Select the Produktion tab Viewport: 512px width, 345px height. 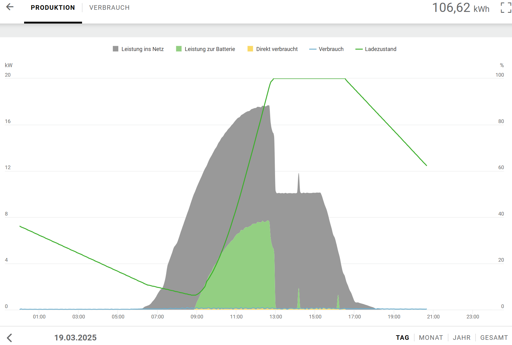[x=53, y=8]
